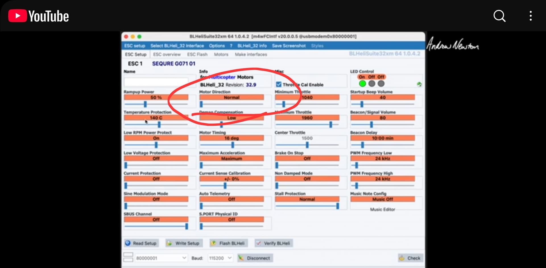The width and height of the screenshot is (546, 268).
Task: Click the Music Off value bar
Action: (x=382, y=199)
